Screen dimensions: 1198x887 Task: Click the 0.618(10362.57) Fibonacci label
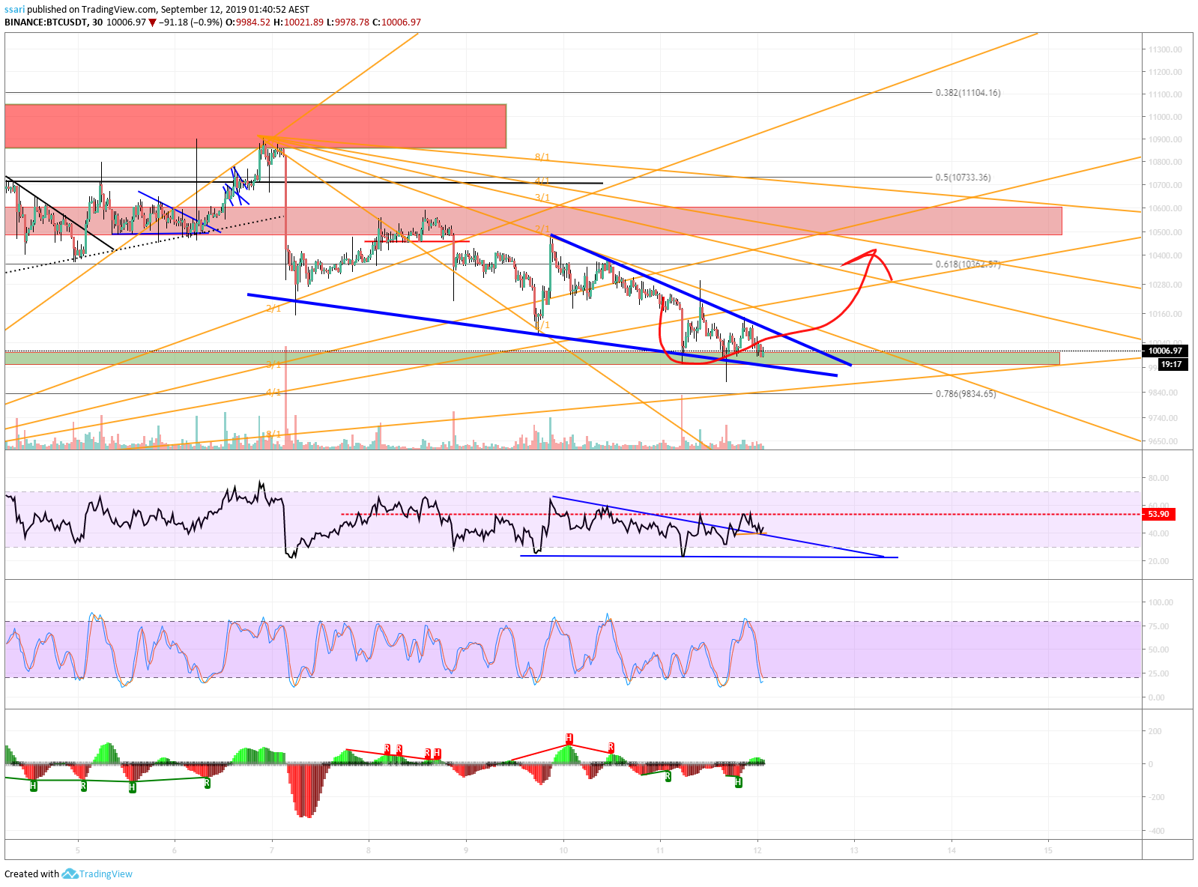coord(967,264)
